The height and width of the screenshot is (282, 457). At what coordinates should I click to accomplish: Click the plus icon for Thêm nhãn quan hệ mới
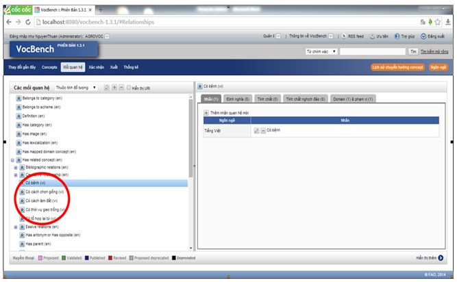click(206, 113)
